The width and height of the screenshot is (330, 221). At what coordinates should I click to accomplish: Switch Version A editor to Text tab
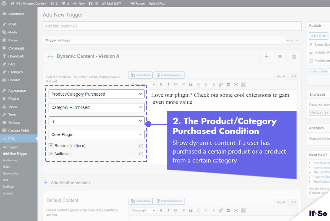pos(293,76)
